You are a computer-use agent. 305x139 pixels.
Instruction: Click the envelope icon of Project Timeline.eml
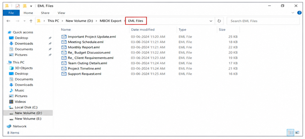coord(64,68)
